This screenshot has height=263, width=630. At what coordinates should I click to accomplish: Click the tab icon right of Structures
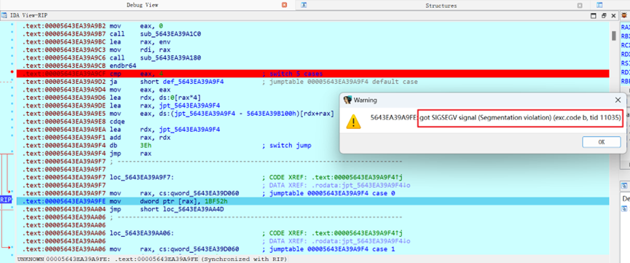coord(599,5)
